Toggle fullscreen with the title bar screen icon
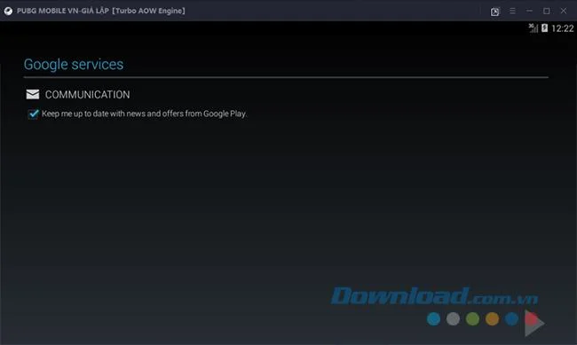Image resolution: width=577 pixels, height=345 pixels. coord(495,12)
